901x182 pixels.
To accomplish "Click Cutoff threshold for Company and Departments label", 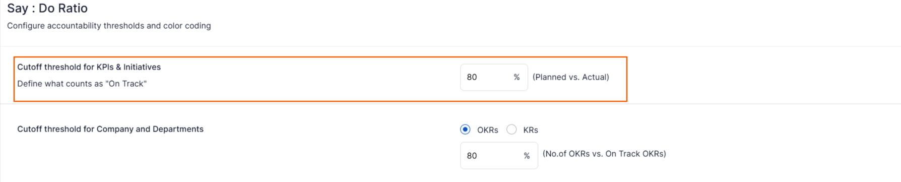I will [110, 129].
